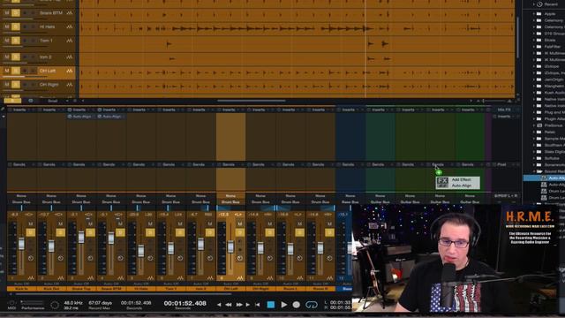
Task: Click waveform icon at bottom of Hi Hats strip
Action: (x=150, y=278)
